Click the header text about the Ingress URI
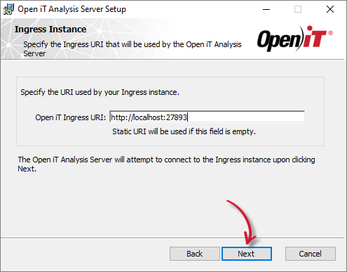 click(132, 48)
